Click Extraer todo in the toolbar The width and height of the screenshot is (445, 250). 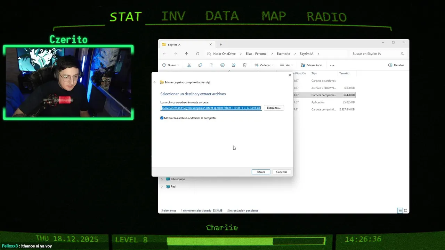311,65
